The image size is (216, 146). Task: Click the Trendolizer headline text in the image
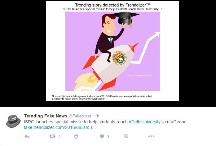pos(112,5)
